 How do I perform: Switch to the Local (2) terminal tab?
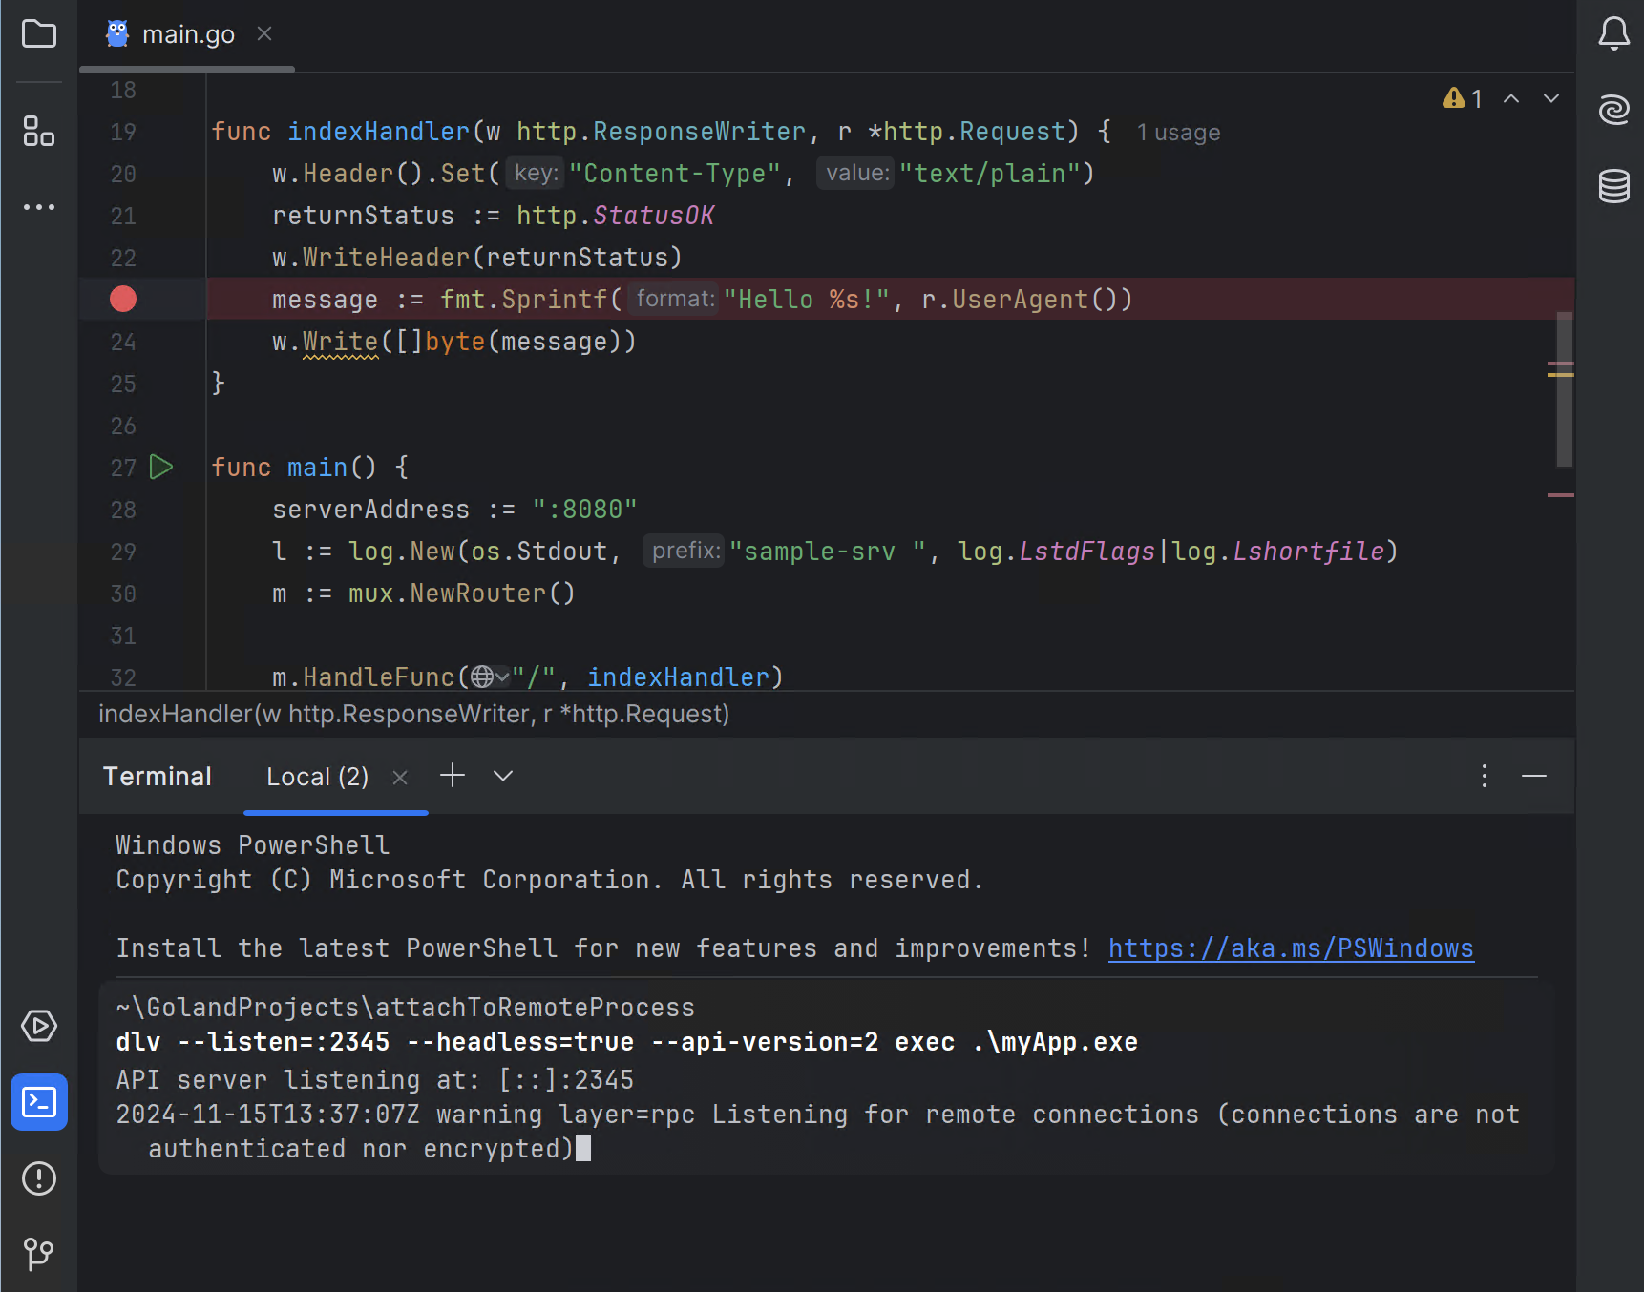[317, 777]
